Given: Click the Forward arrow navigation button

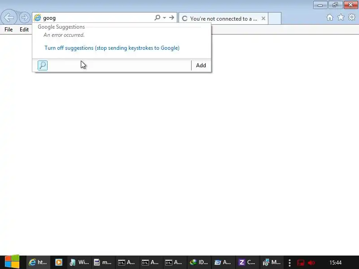Looking at the screenshot, I should [24, 17].
